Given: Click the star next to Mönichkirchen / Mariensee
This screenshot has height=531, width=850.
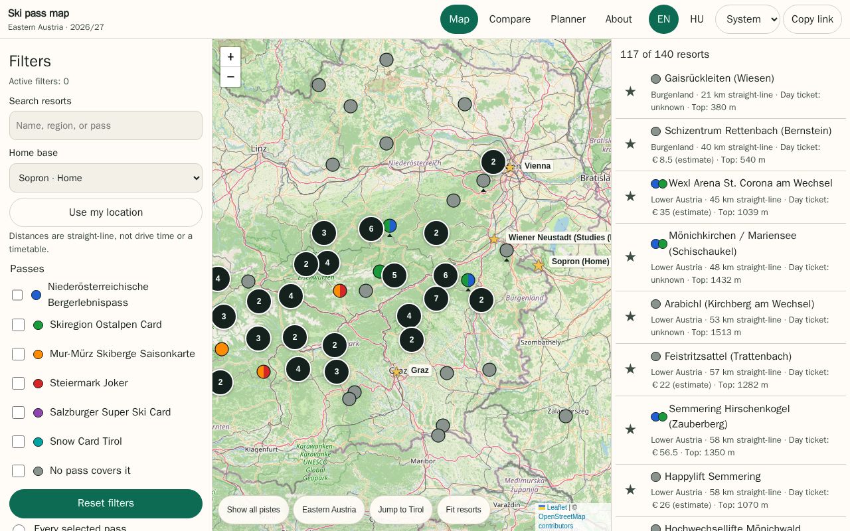Looking at the screenshot, I should (x=630, y=257).
